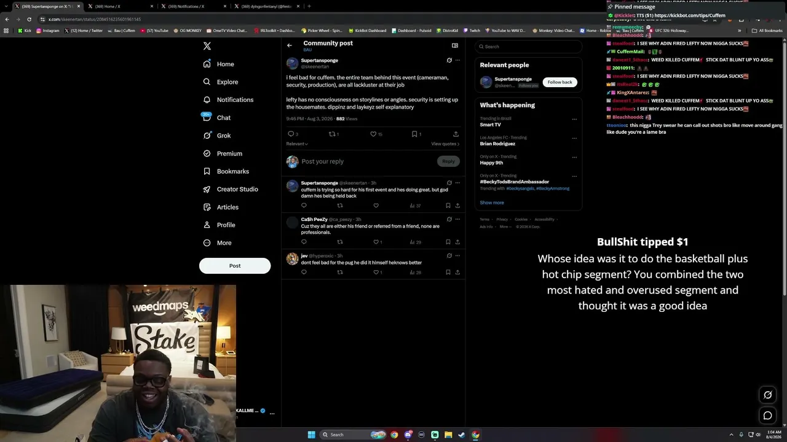Like the main post with 15 likes
The image size is (787, 442).
[x=373, y=134]
